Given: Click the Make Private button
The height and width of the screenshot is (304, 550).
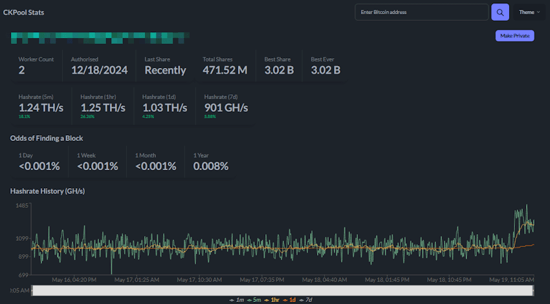Looking at the screenshot, I should (x=515, y=36).
